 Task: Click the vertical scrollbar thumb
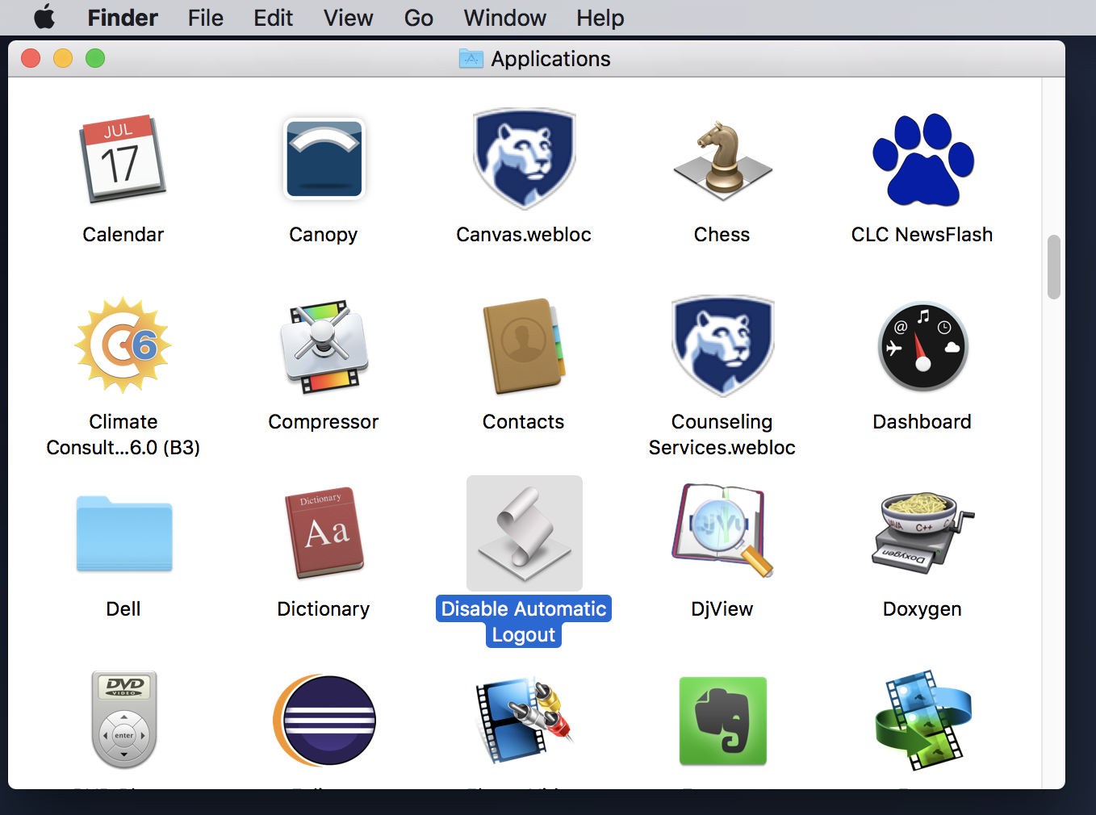coord(1053,267)
